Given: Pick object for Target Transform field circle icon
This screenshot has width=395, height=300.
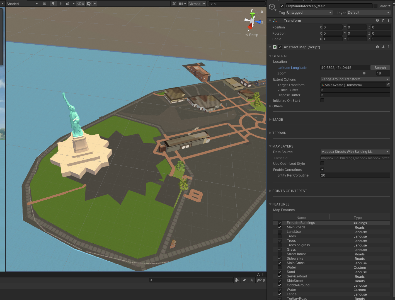Looking at the screenshot, I should coord(389,85).
